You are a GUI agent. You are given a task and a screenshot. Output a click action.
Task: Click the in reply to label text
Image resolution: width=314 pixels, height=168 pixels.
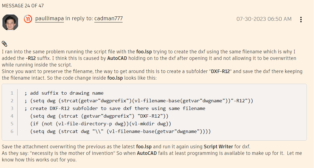click(x=78, y=19)
